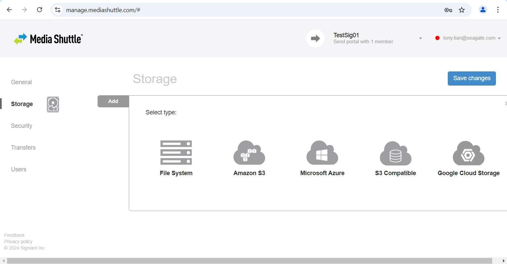
Task: Switch to the Transfers section
Action: coord(23,148)
